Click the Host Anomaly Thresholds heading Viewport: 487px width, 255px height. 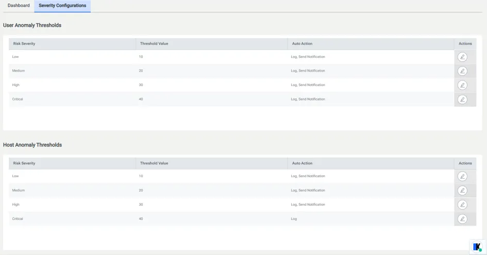tap(32, 145)
